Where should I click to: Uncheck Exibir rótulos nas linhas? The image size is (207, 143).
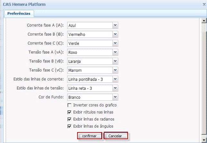(x=69, y=112)
